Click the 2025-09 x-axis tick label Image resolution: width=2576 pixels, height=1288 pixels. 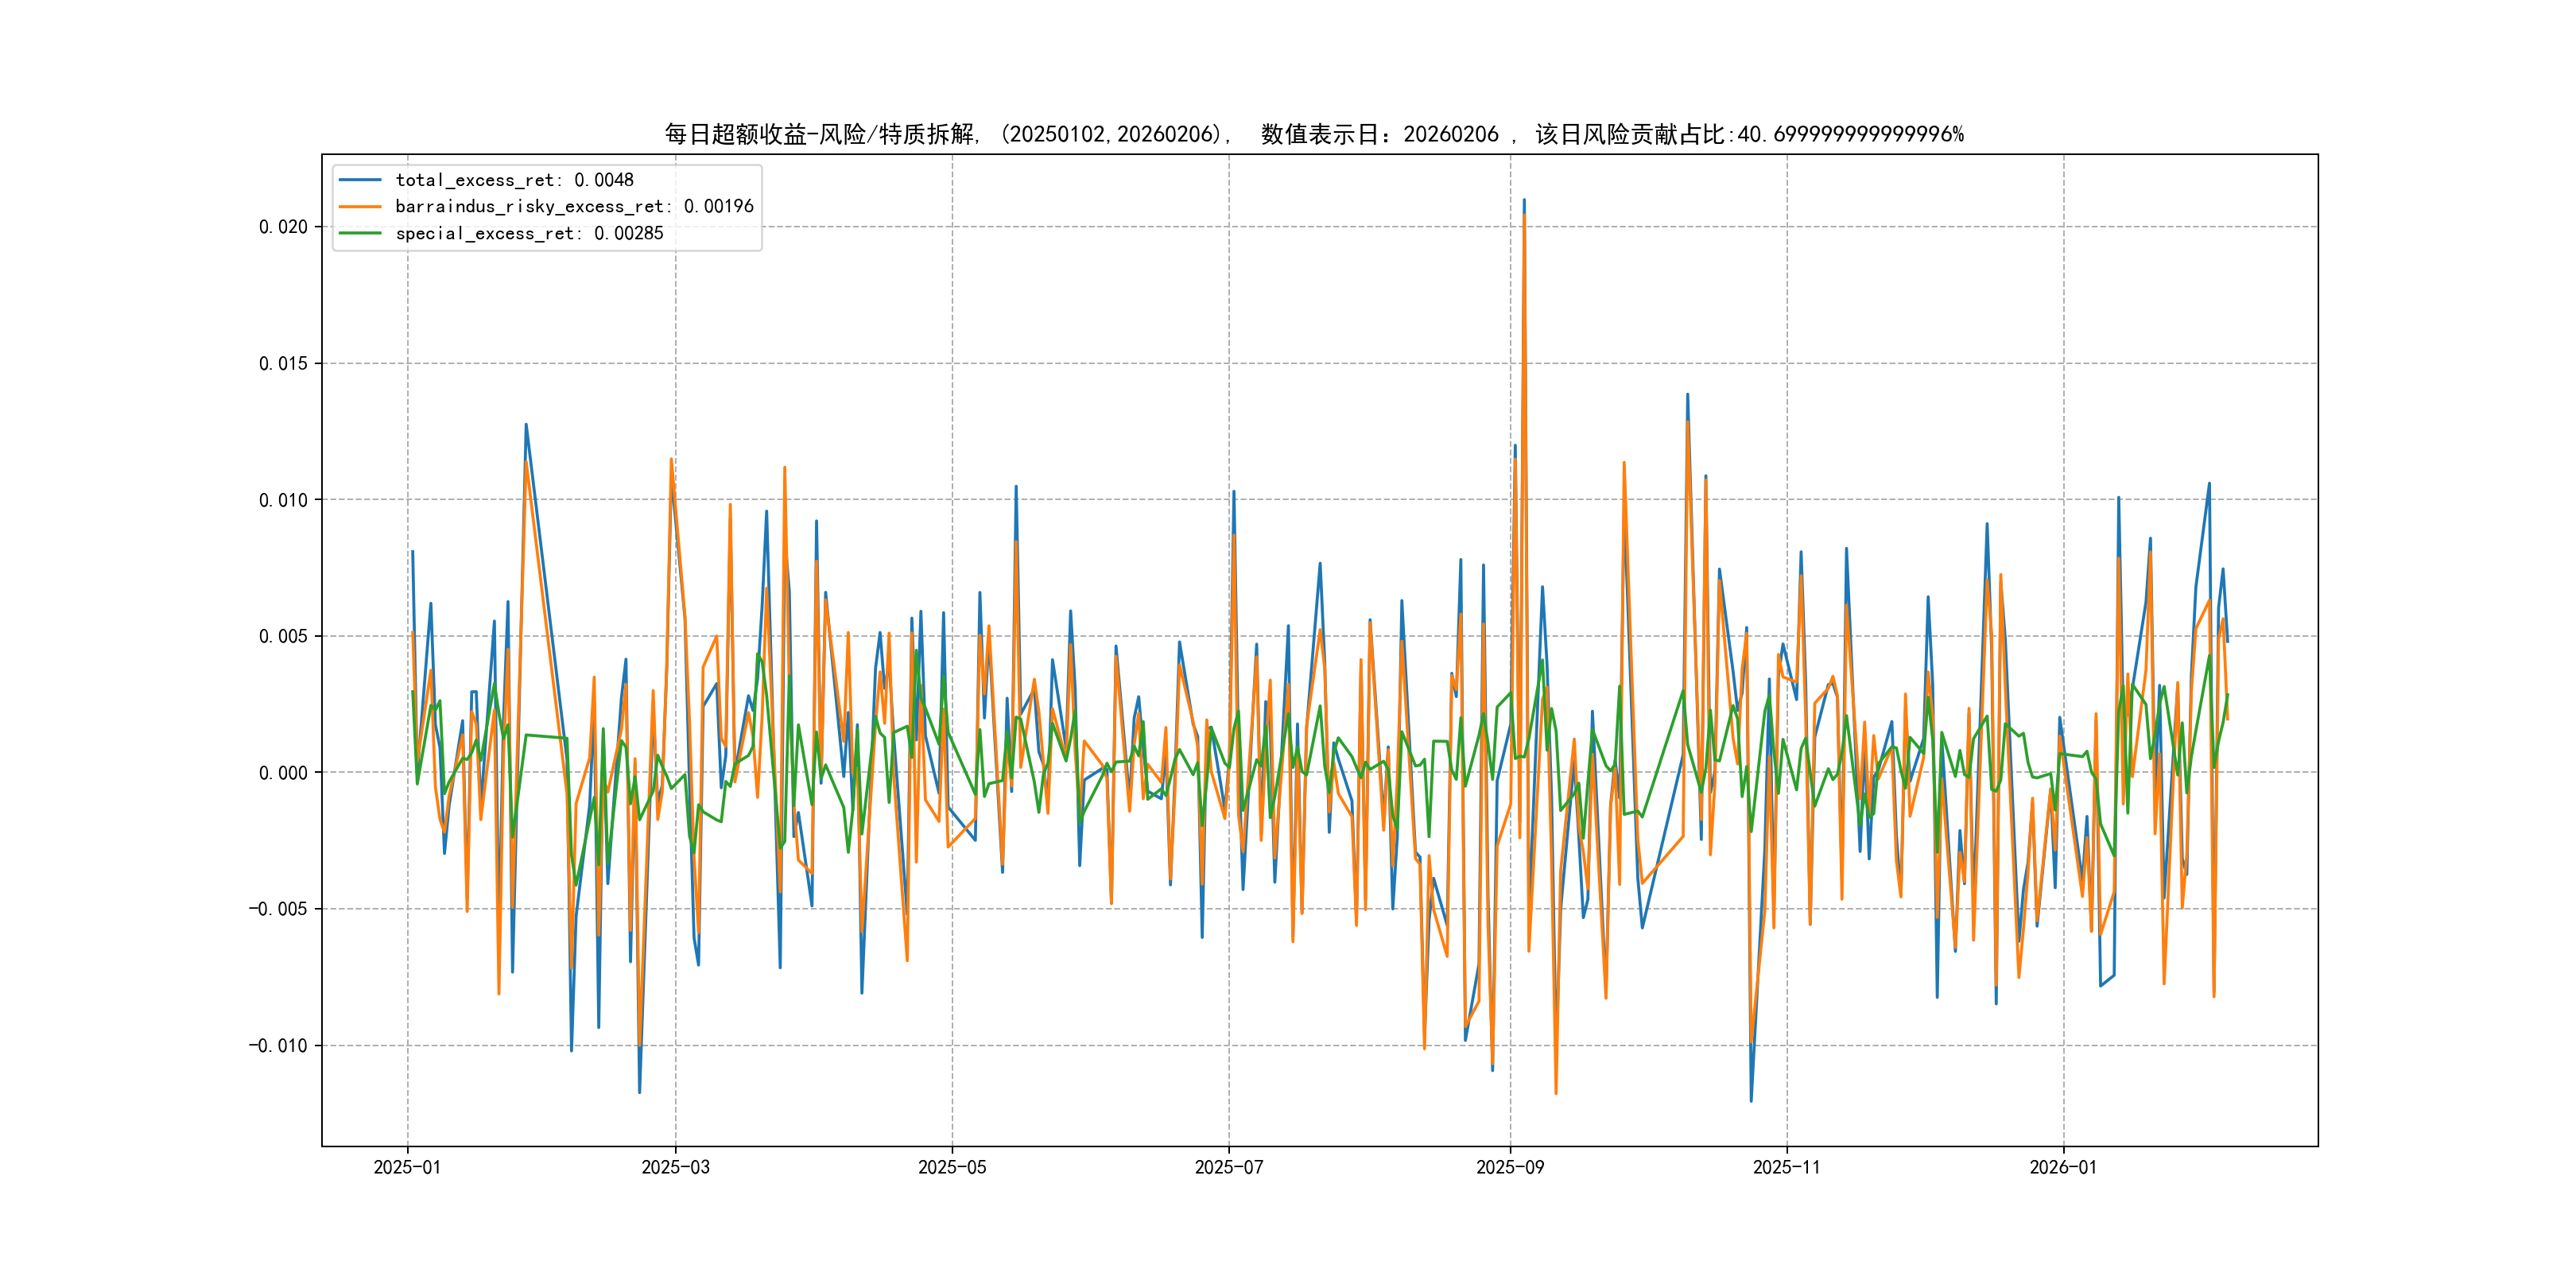point(1510,1167)
